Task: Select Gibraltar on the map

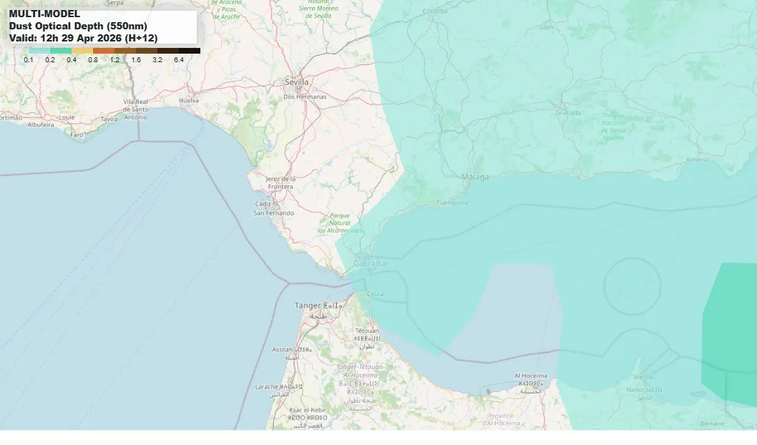Action: click(371, 263)
